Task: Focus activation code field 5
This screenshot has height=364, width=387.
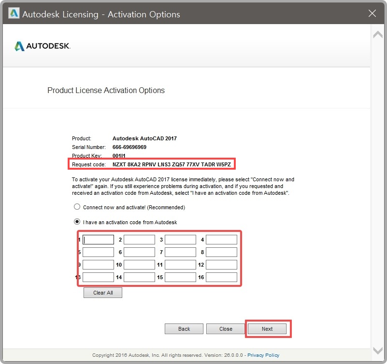Action: tap(98, 252)
